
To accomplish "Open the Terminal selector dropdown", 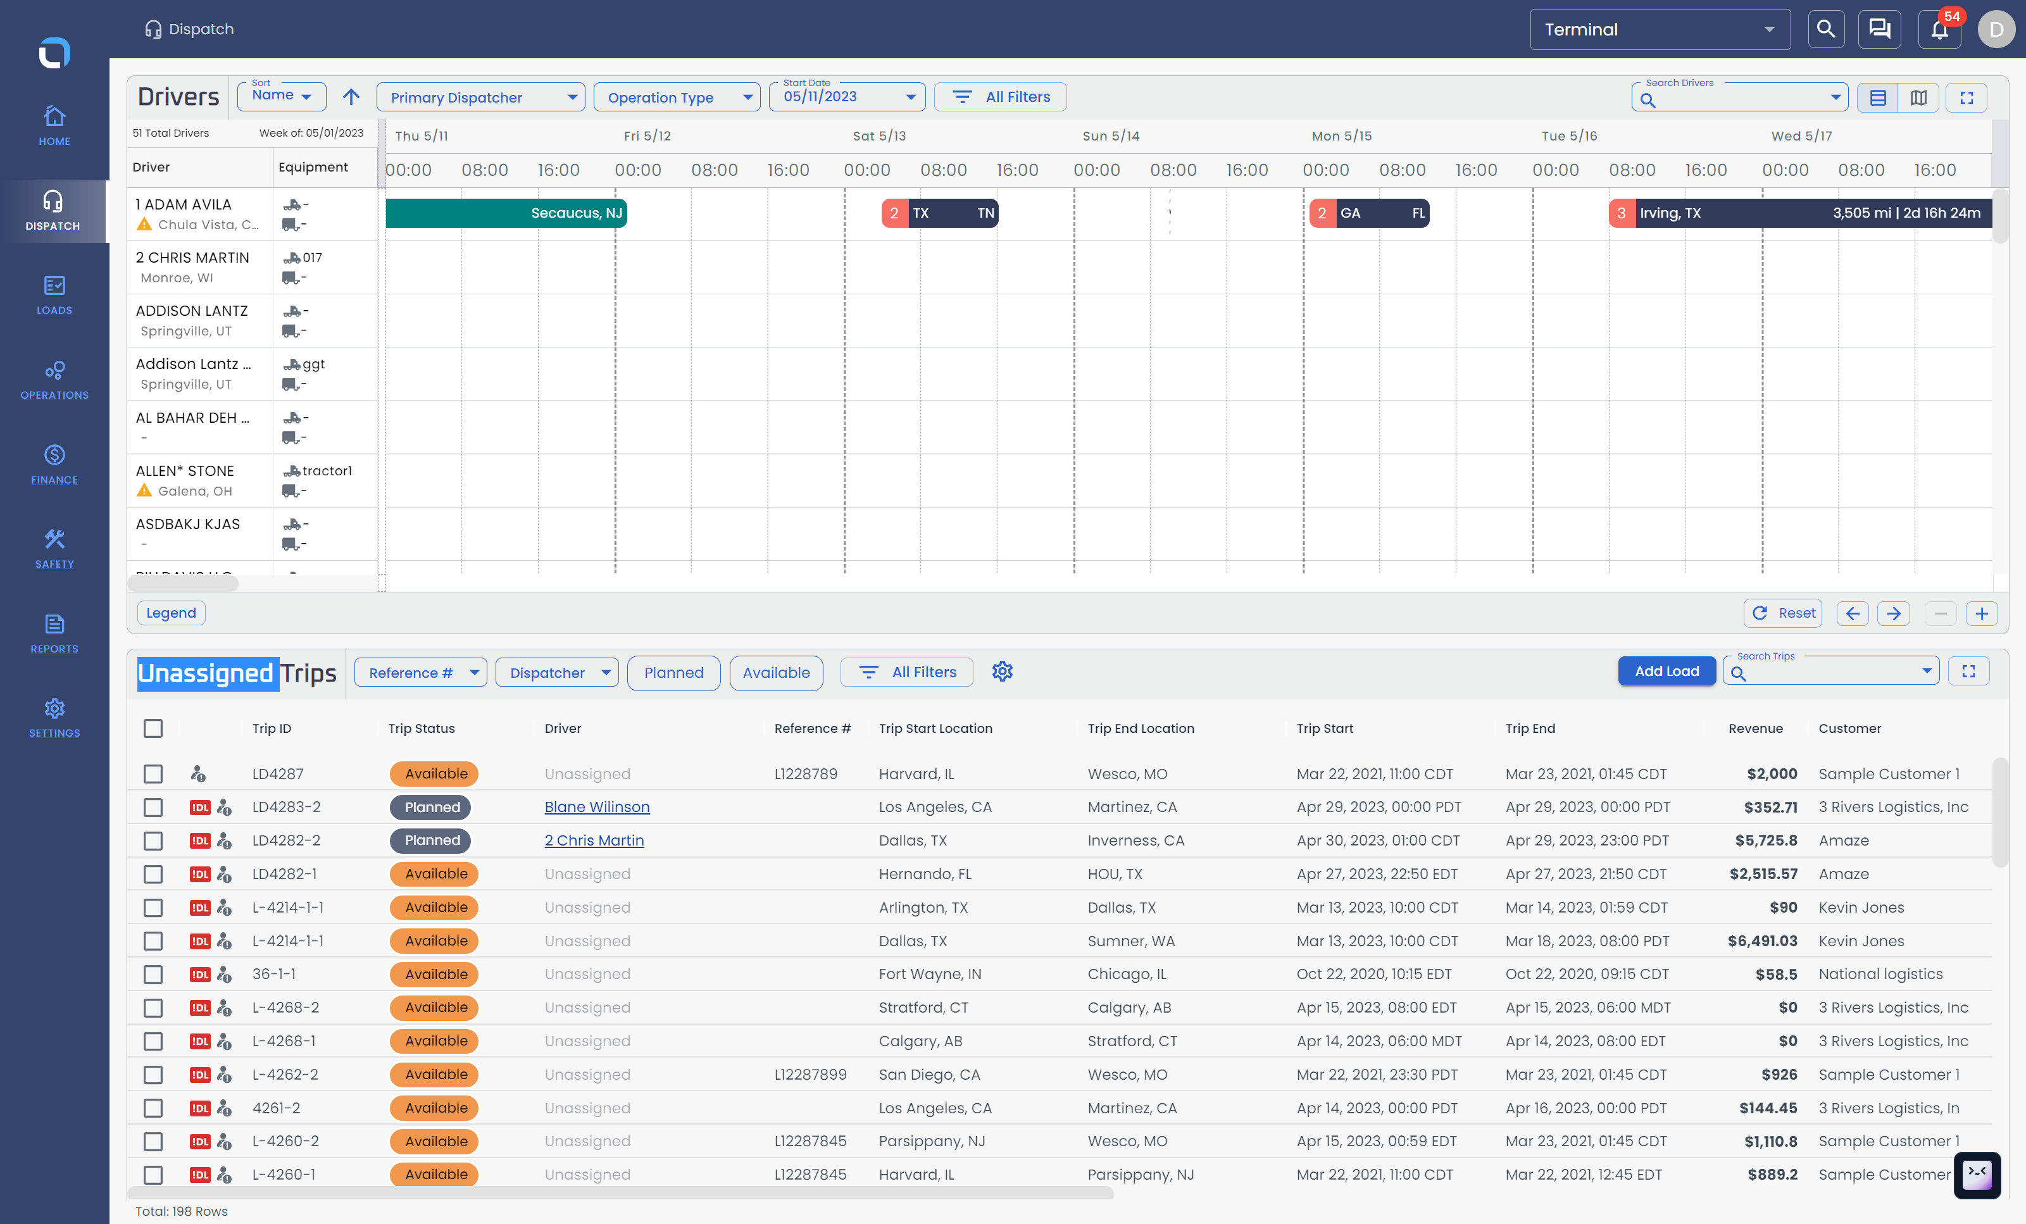I will point(1660,30).
